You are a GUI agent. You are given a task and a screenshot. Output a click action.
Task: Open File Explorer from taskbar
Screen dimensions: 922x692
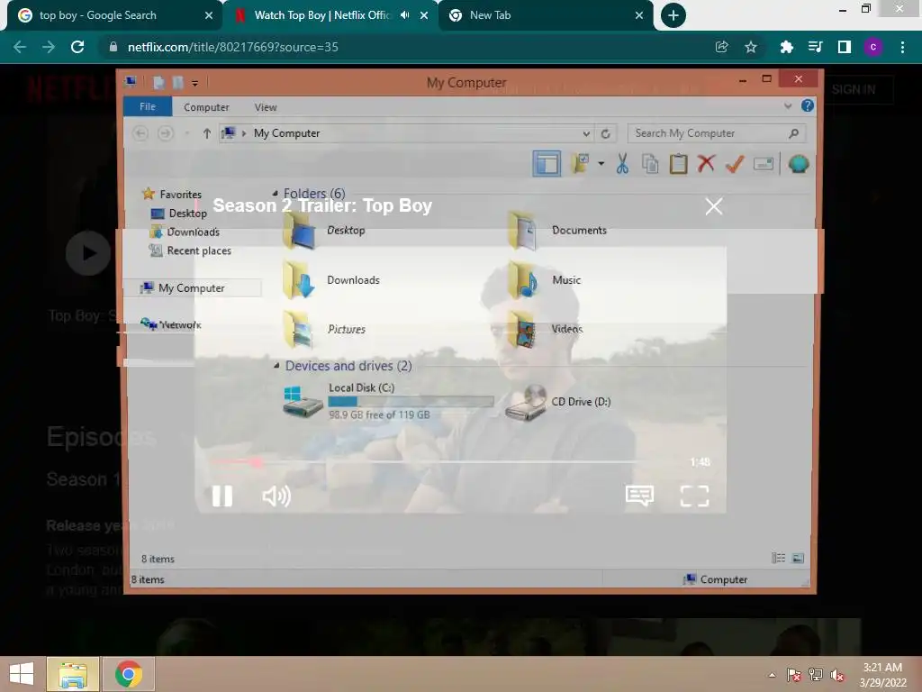click(x=73, y=674)
